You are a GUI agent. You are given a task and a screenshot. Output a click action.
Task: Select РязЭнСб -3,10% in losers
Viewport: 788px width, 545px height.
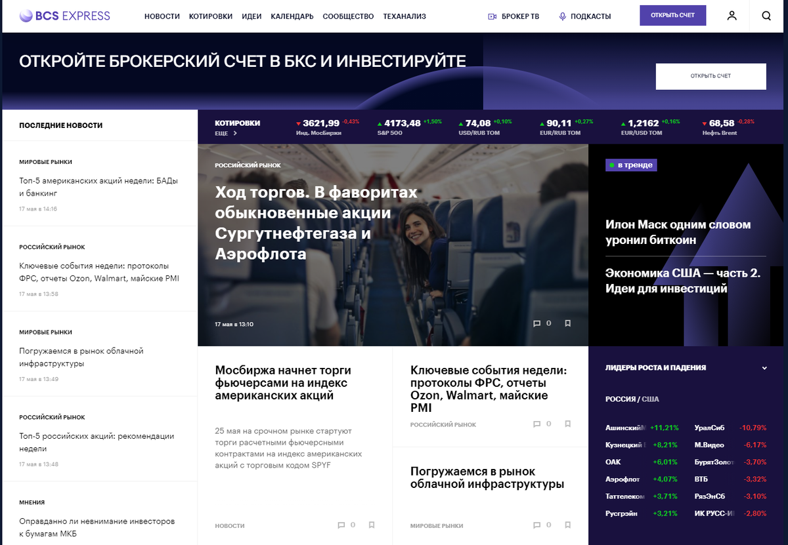[730, 496]
